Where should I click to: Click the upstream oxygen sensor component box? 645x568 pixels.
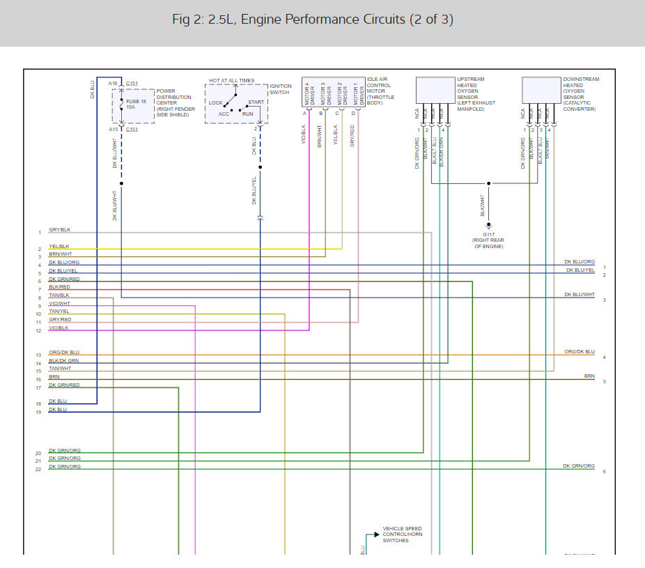tap(435, 90)
